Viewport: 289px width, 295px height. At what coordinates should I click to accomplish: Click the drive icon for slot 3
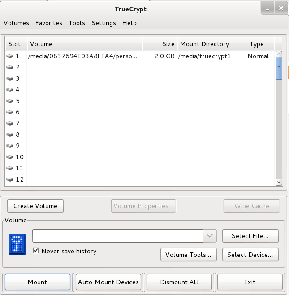point(10,78)
